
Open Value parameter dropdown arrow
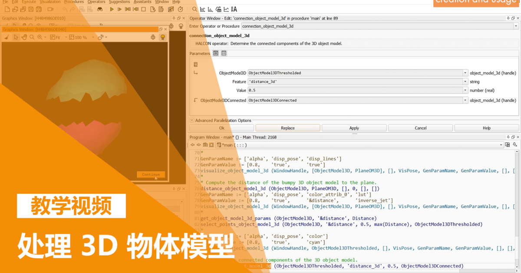click(x=465, y=90)
